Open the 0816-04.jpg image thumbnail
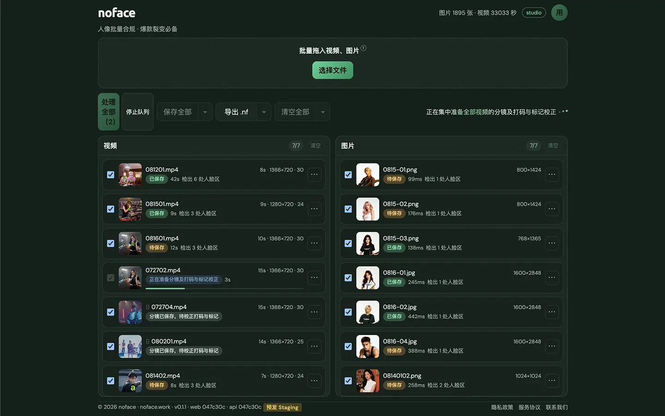Viewport: 665px width, 416px height. 368,346
